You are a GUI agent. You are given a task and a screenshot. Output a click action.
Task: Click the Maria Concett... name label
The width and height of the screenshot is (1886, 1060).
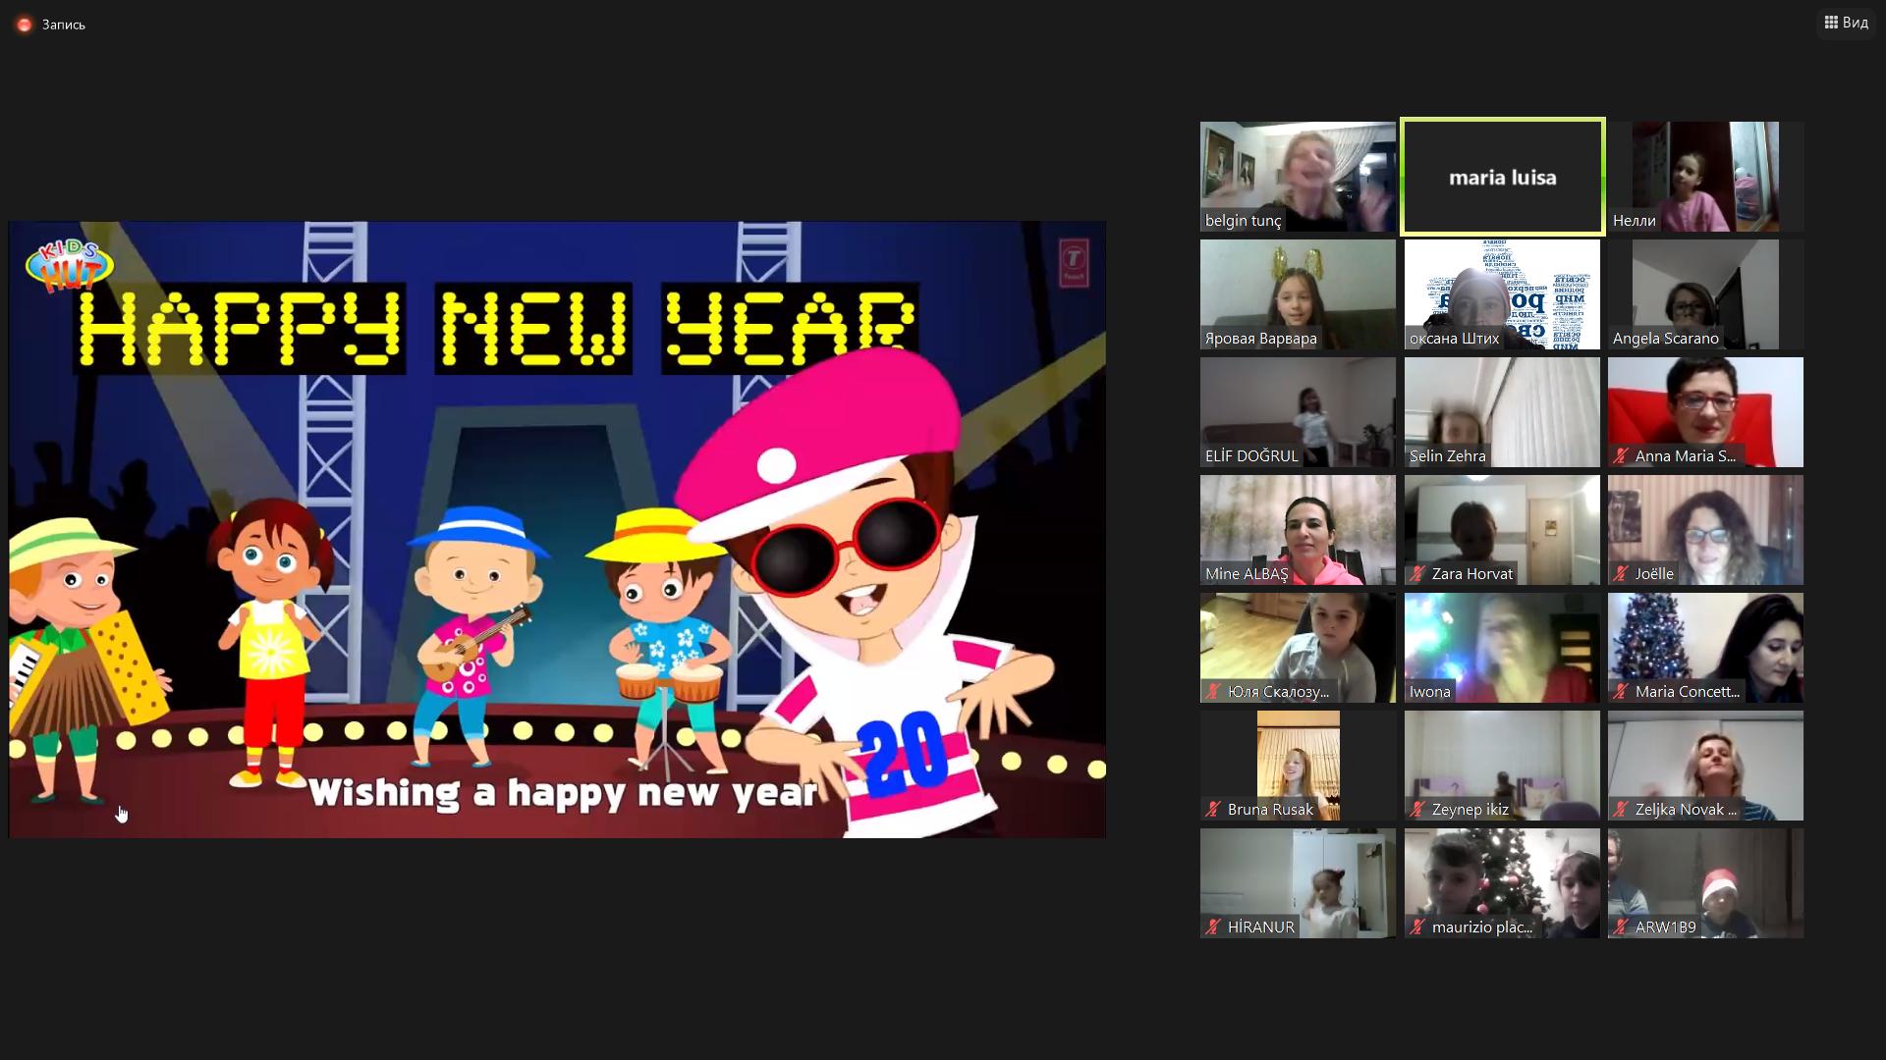click(1688, 692)
